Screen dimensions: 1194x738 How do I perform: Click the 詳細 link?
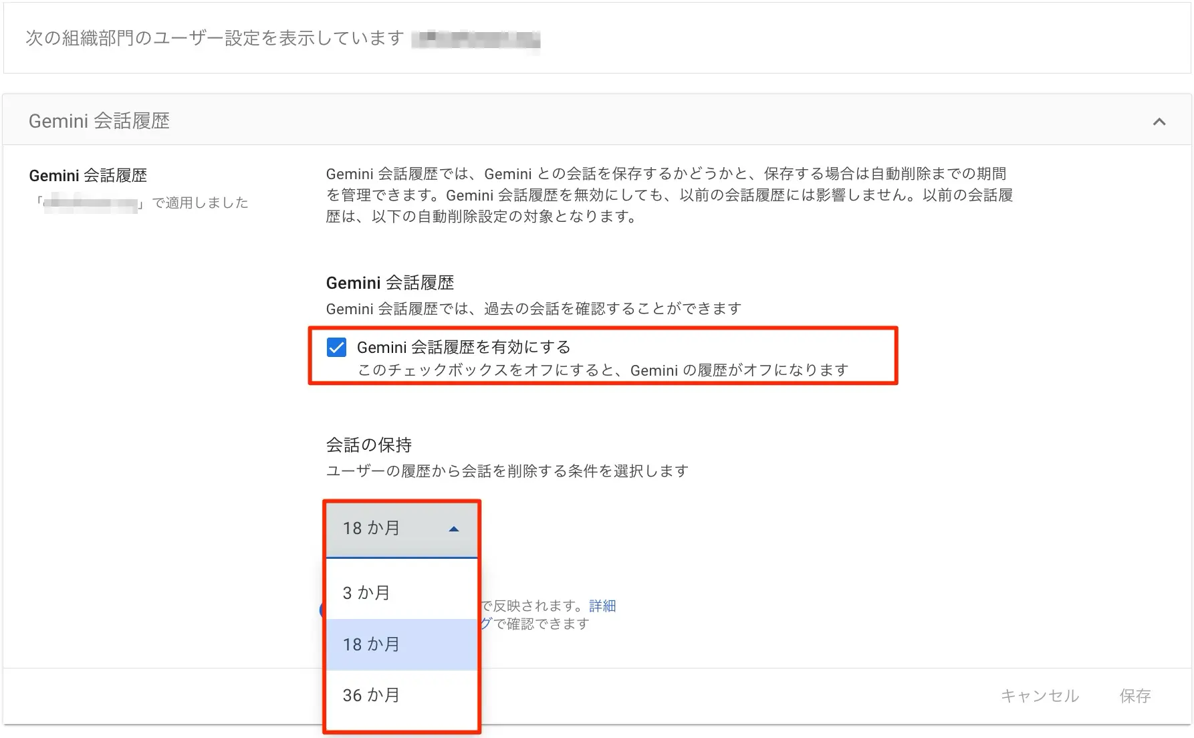point(602,606)
